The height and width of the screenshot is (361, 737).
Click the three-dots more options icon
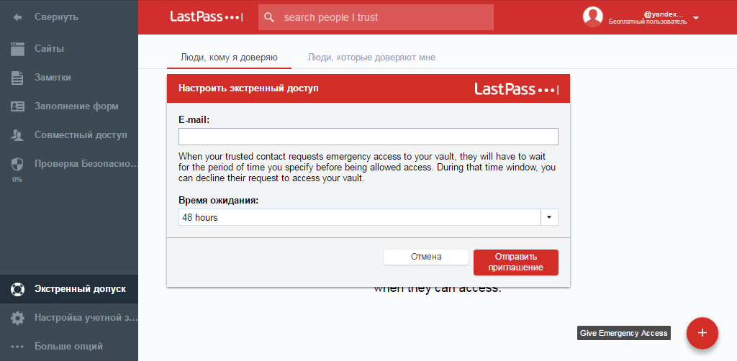17,347
